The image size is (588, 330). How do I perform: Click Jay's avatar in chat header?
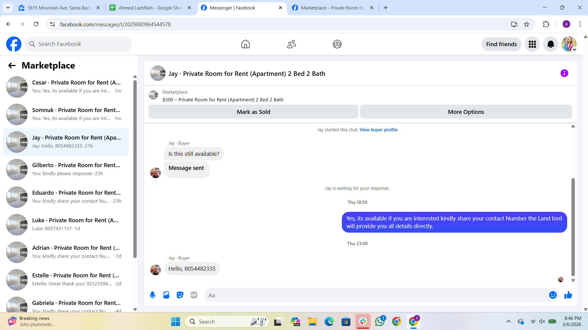pos(158,73)
